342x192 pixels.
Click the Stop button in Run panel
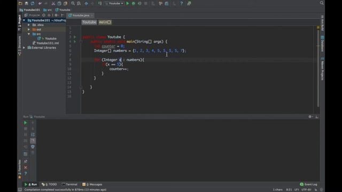pos(25,129)
